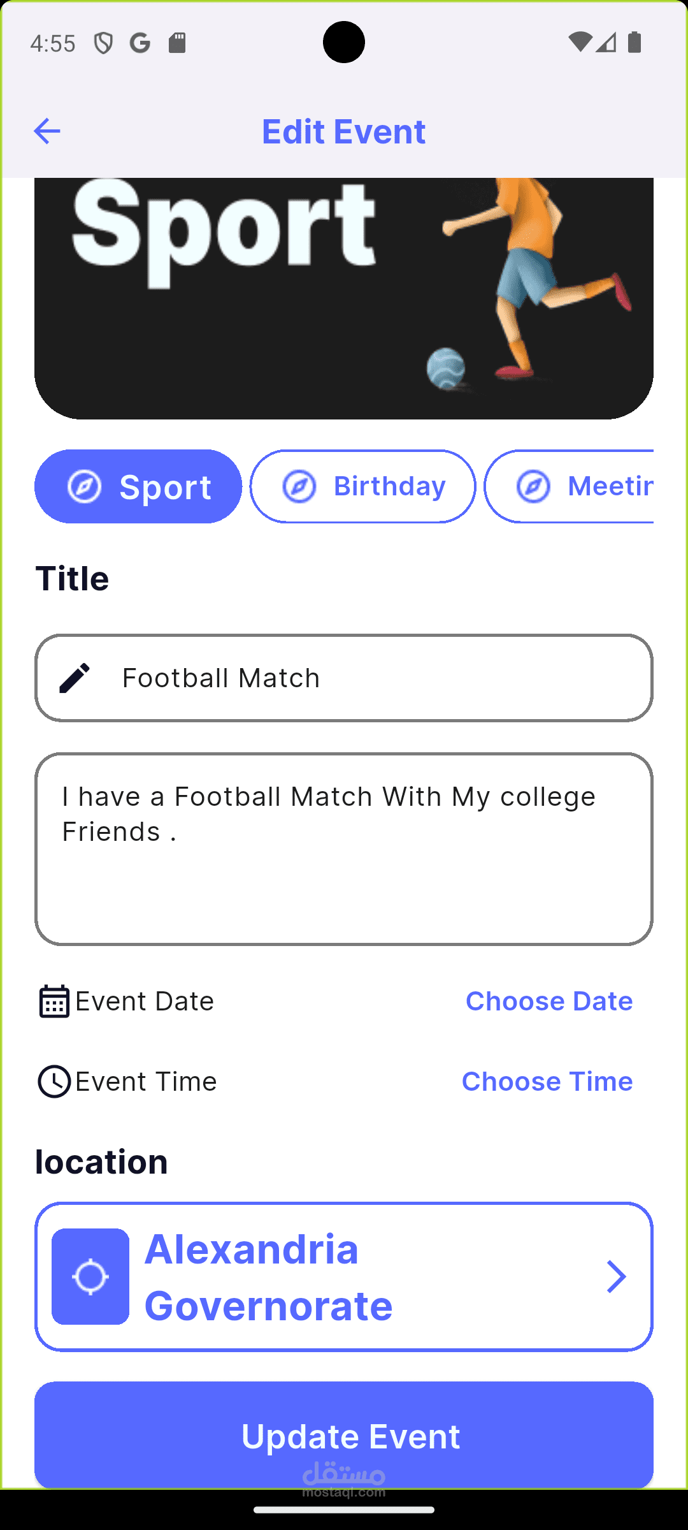Open the Alexandria Governorate location picker

pyautogui.click(x=344, y=1277)
